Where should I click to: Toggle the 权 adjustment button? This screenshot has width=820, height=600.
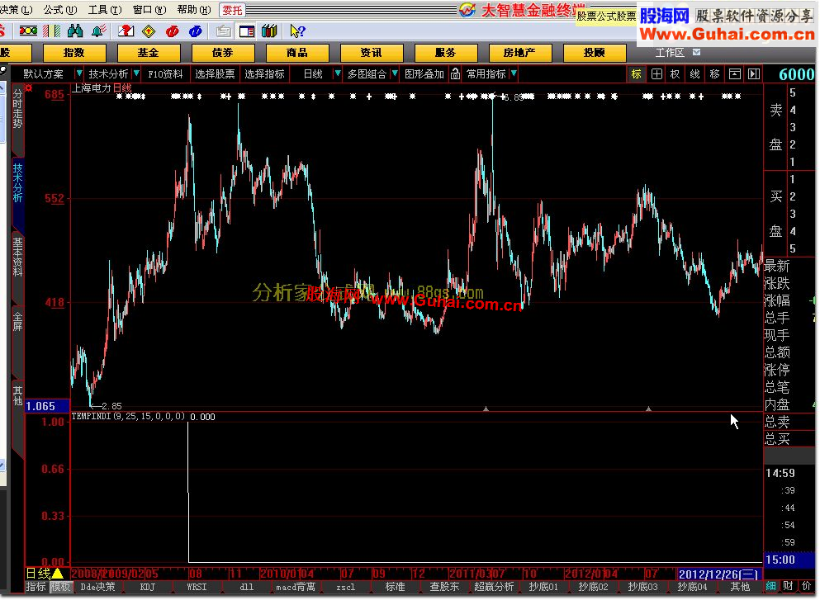tap(675, 74)
